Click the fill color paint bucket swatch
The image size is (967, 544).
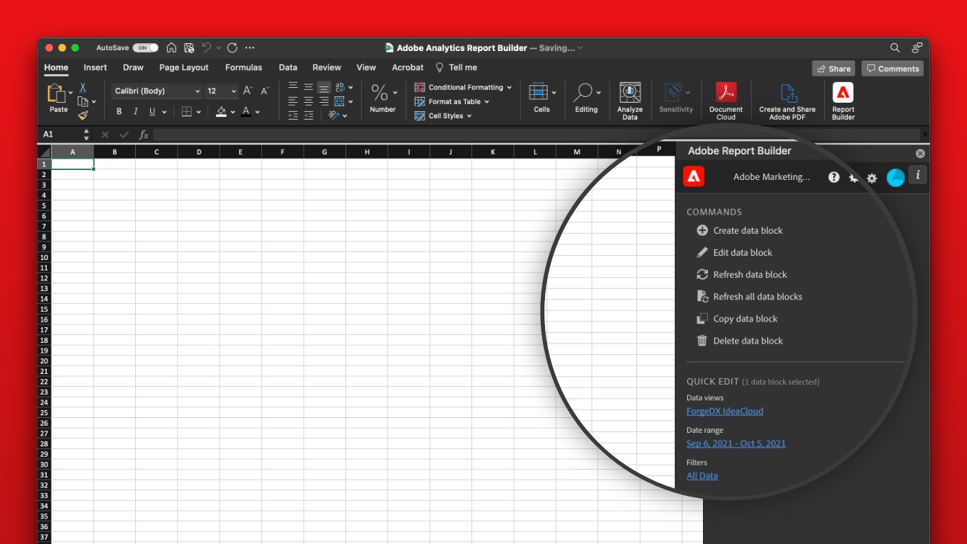pos(221,112)
